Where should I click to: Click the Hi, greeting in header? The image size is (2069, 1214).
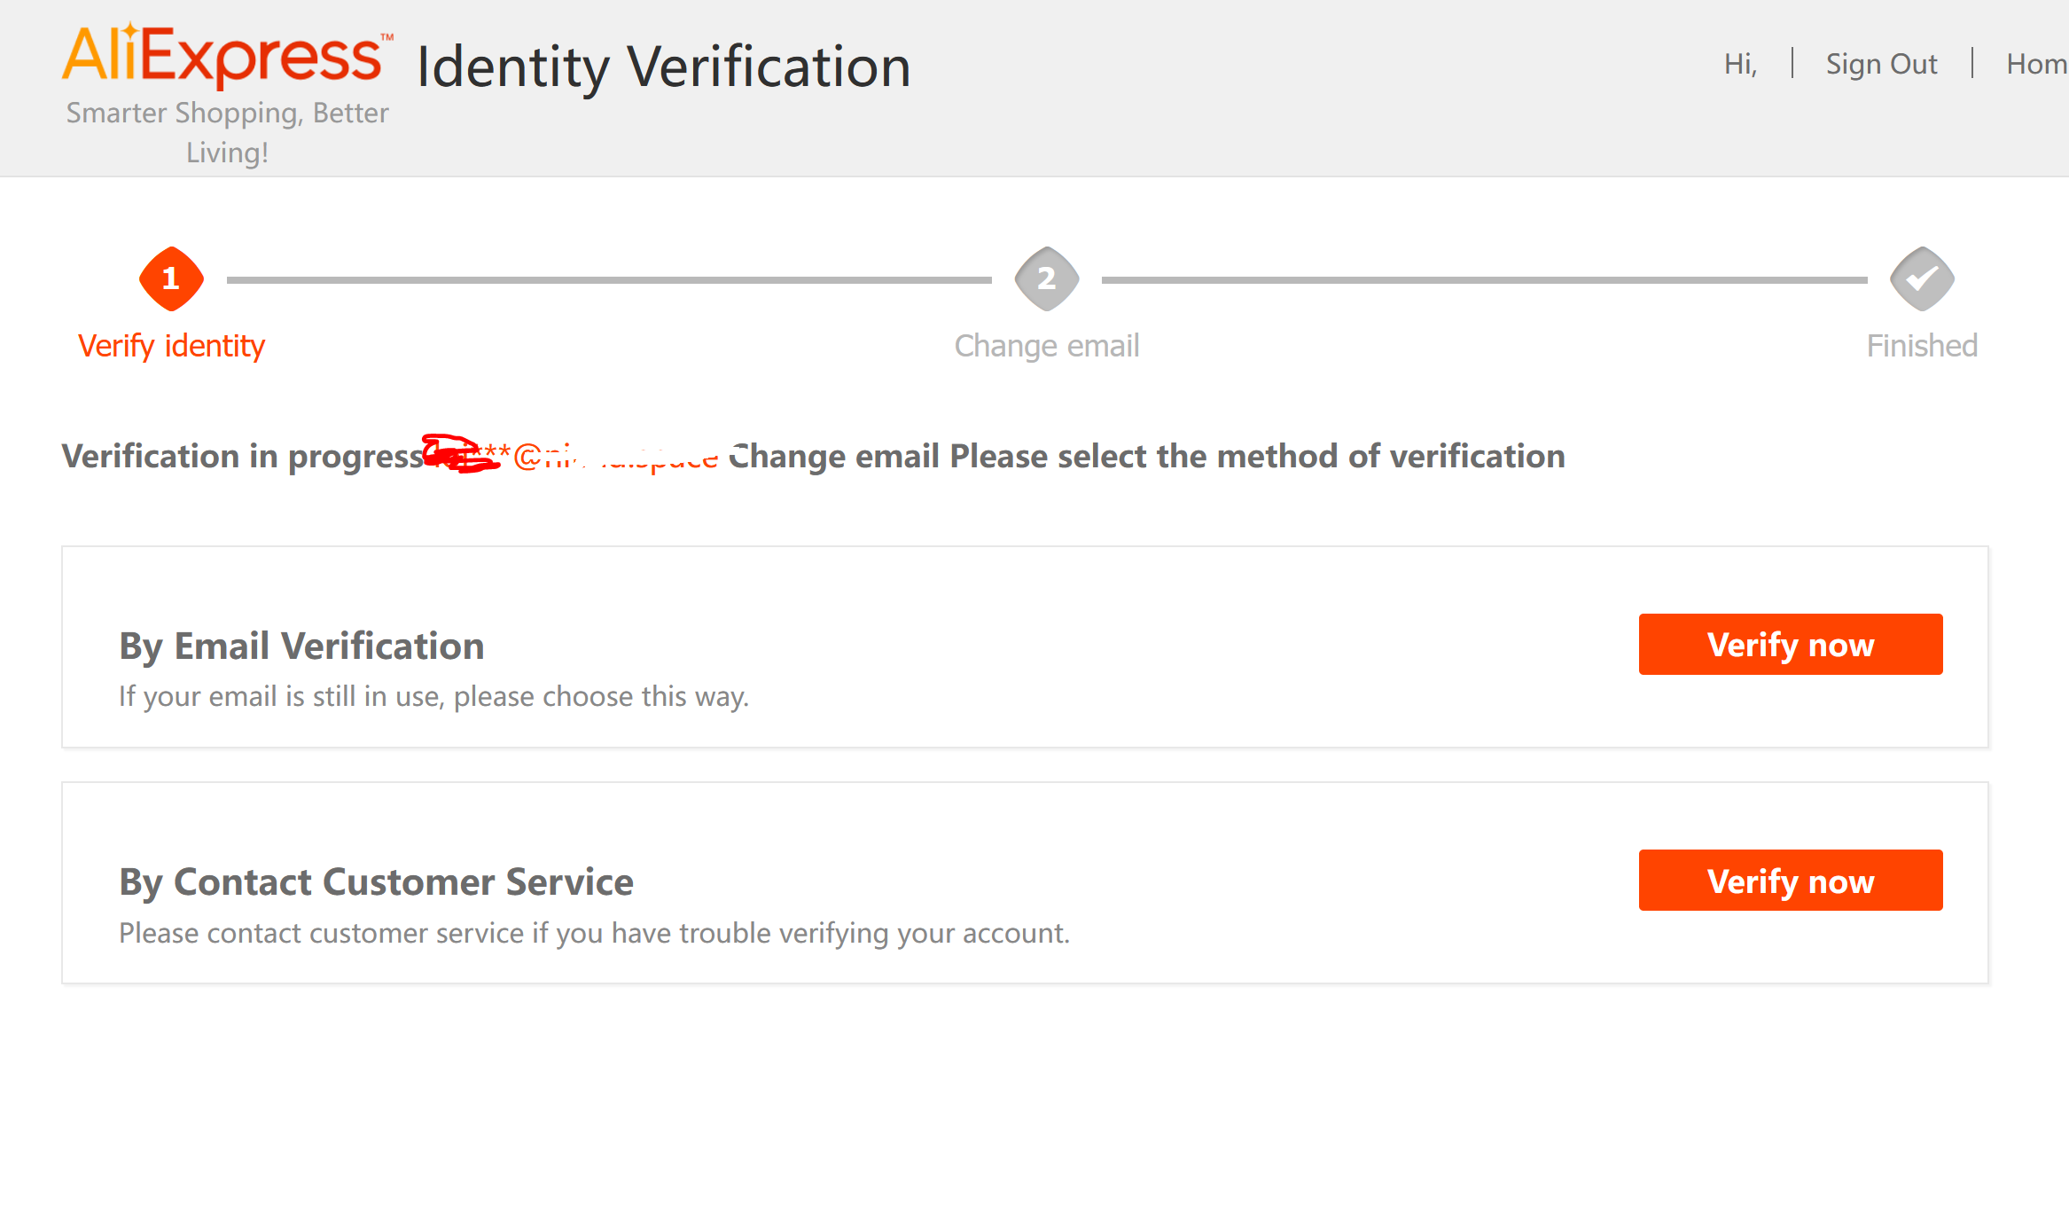[1741, 64]
